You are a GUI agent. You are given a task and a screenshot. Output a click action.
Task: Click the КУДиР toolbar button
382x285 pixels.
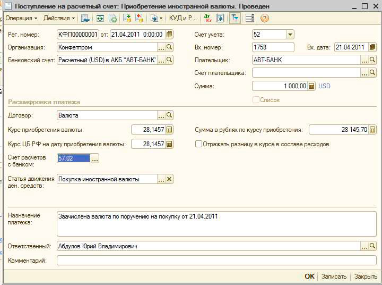pos(183,18)
